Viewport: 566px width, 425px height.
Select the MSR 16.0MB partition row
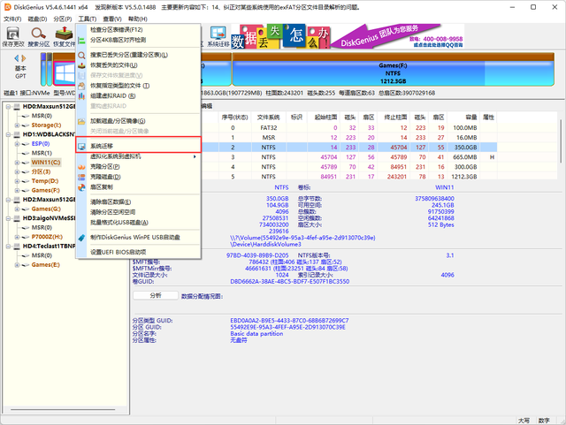[349, 138]
